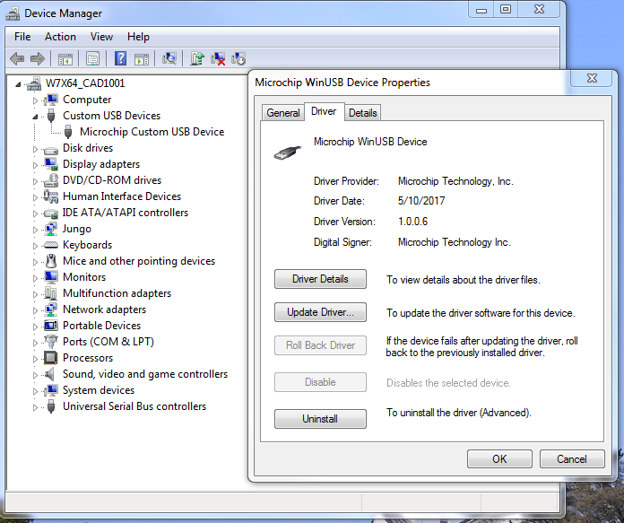Click the blue Help question mark icon
This screenshot has width=624, height=523.
(x=120, y=59)
